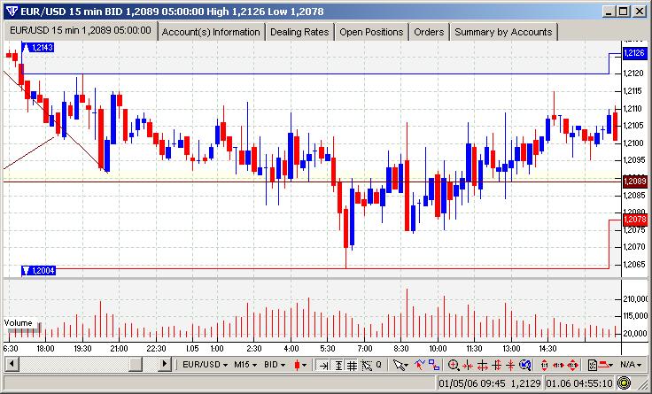
Task: Open the Orders tab
Action: [x=429, y=32]
